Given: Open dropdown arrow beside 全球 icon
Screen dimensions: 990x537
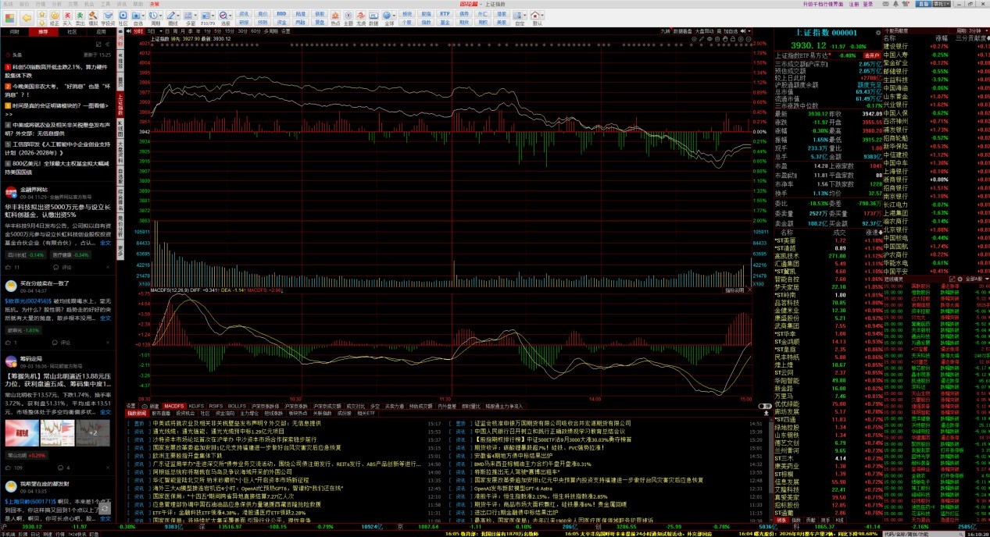Looking at the screenshot, I should click(394, 16).
